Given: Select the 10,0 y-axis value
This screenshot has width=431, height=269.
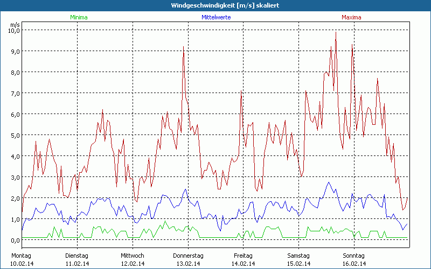Looking at the screenshot, I should point(13,31).
